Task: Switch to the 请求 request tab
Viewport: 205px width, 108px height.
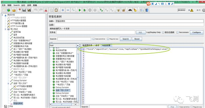Action: click(x=97, y=45)
